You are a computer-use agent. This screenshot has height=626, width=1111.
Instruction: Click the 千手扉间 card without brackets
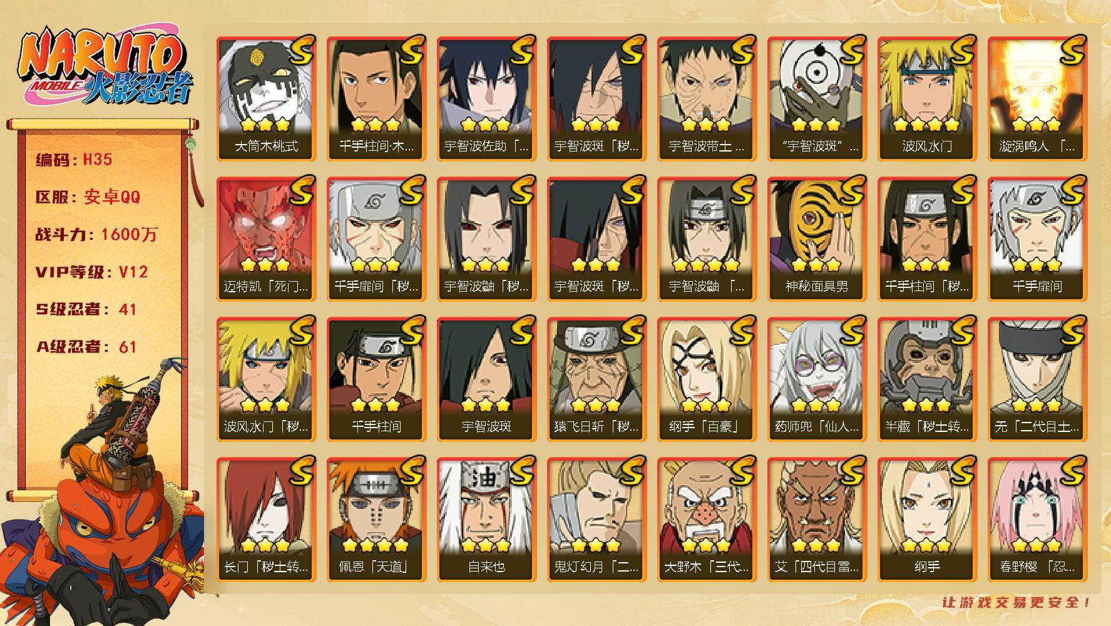click(1037, 239)
